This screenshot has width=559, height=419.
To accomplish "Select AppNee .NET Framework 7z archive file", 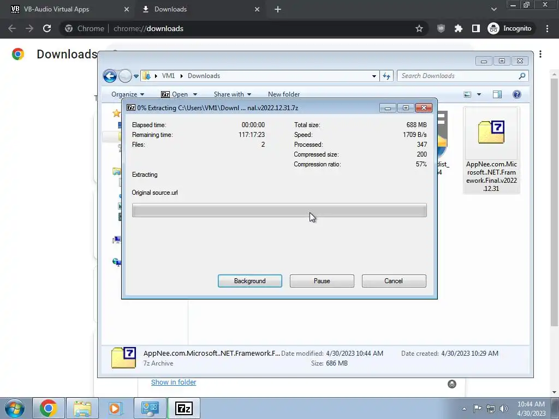I will [x=491, y=151].
